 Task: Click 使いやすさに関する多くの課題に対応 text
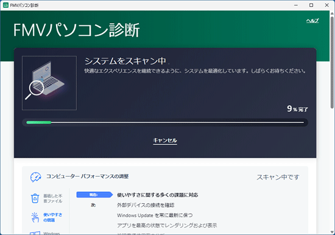coord(158,195)
